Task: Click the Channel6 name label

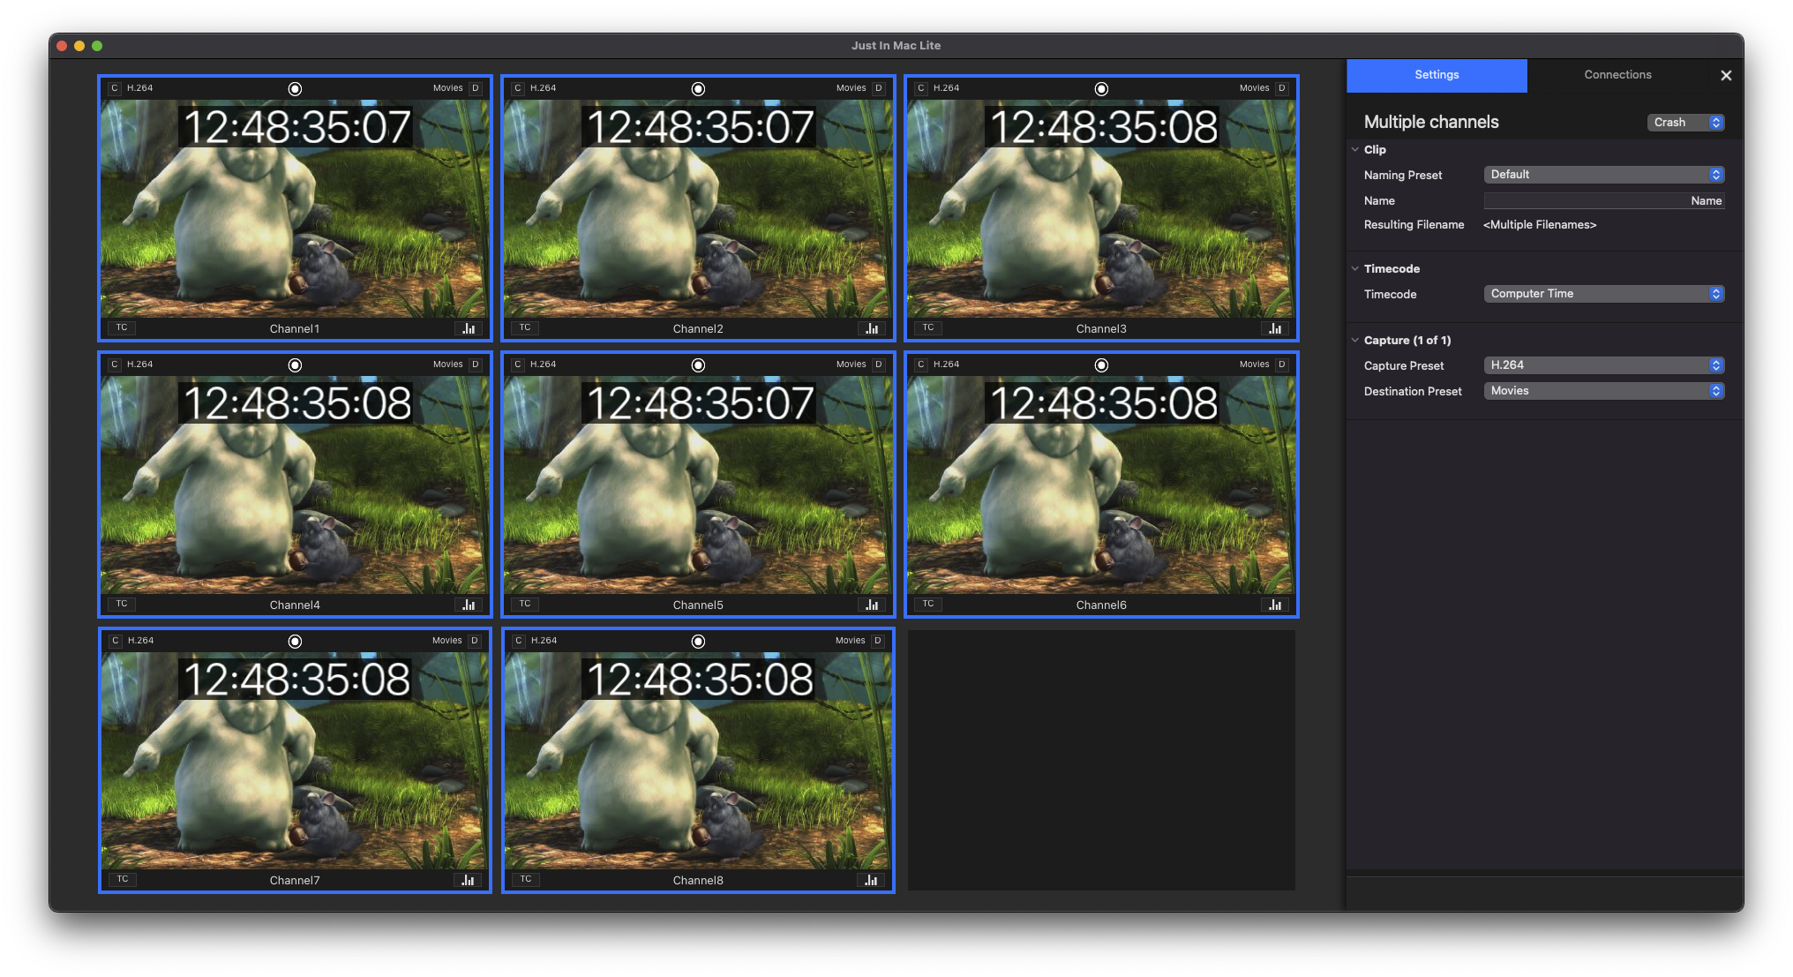Action: pos(1101,605)
